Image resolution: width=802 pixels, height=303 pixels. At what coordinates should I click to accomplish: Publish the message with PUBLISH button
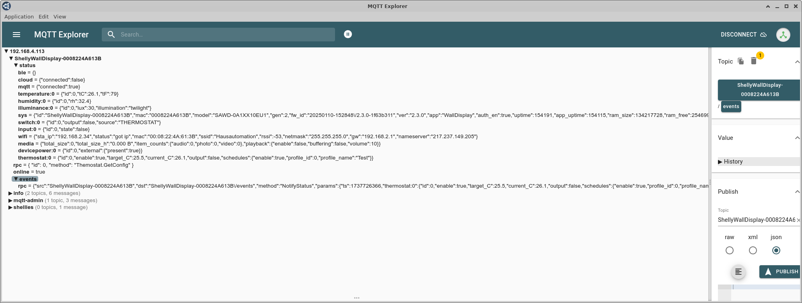pos(780,272)
